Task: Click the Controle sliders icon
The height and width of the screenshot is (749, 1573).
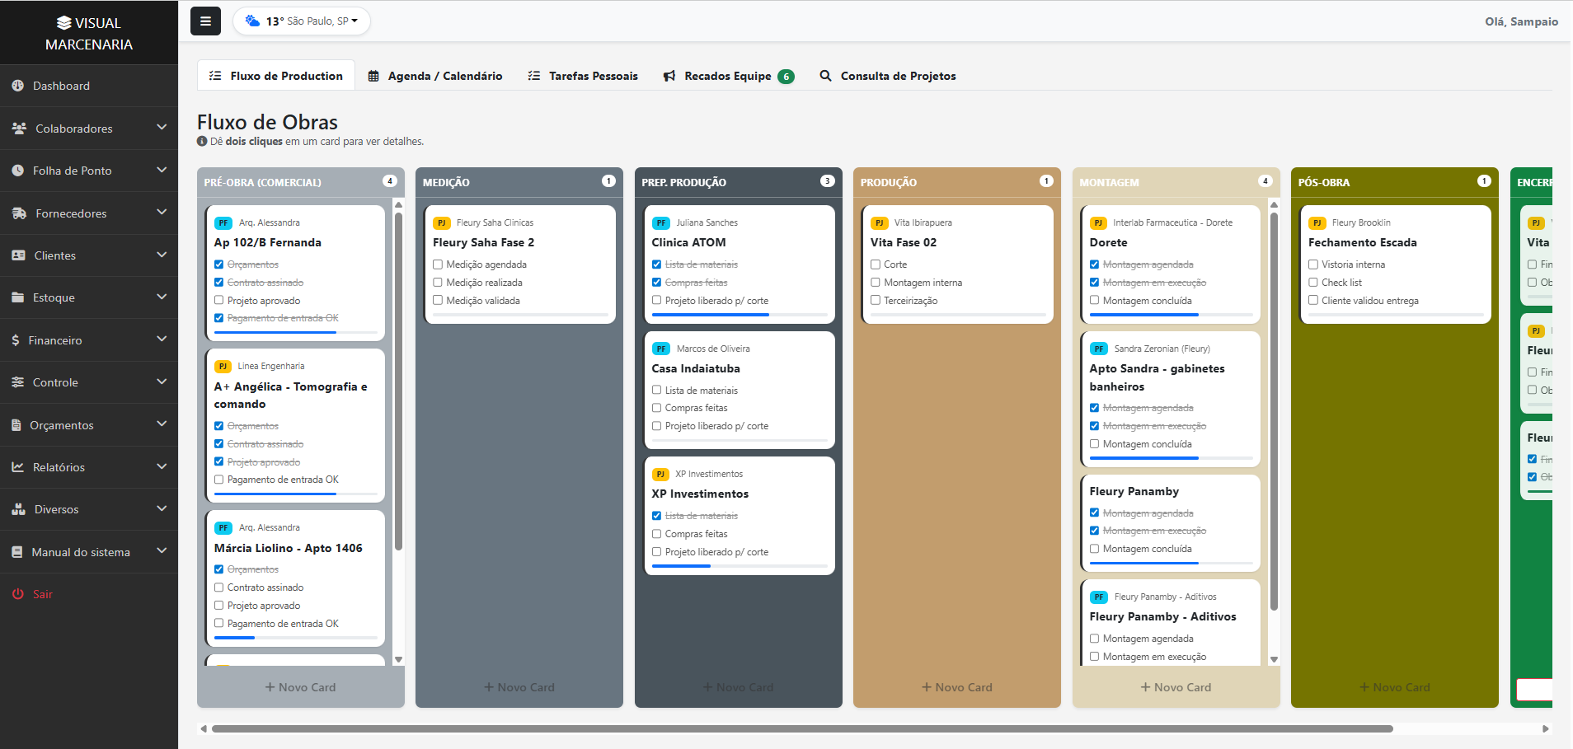Action: point(18,382)
